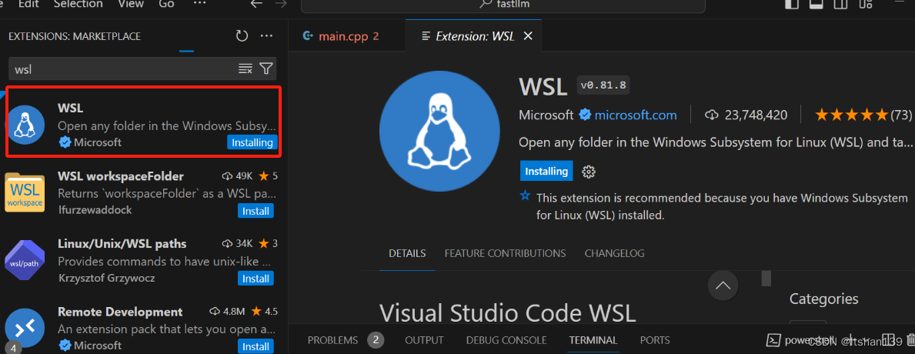Open the Edit menu
The image size is (915, 354).
pyautogui.click(x=28, y=4)
